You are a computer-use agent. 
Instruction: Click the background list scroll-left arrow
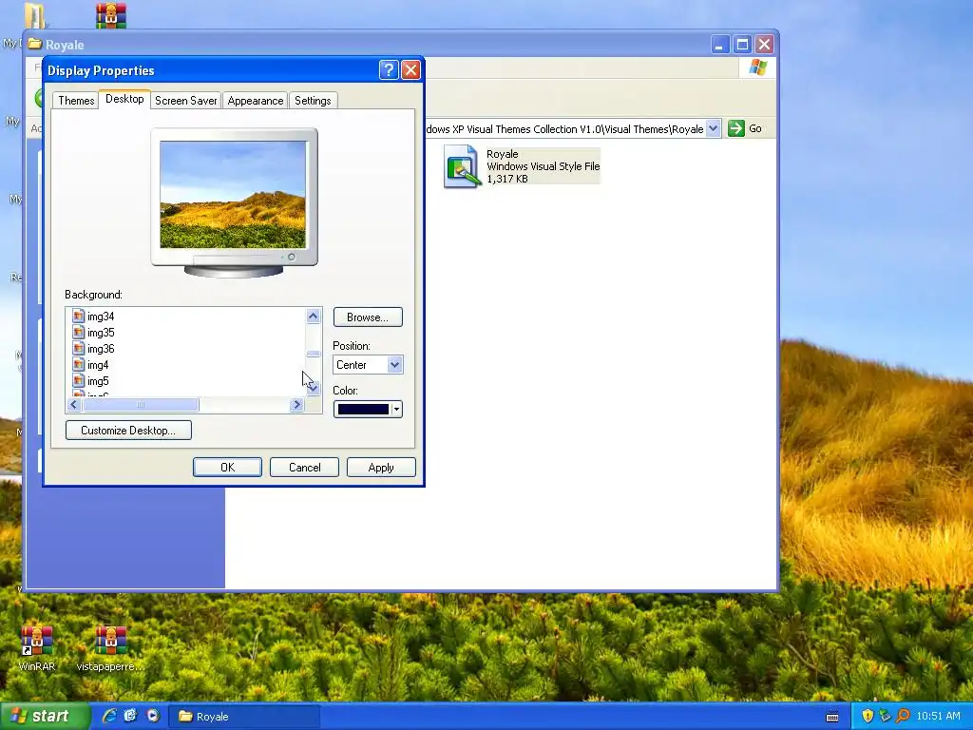pyautogui.click(x=74, y=405)
